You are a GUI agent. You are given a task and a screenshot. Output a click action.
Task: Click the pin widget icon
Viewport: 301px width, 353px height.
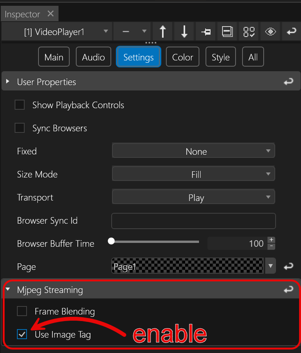point(206,32)
